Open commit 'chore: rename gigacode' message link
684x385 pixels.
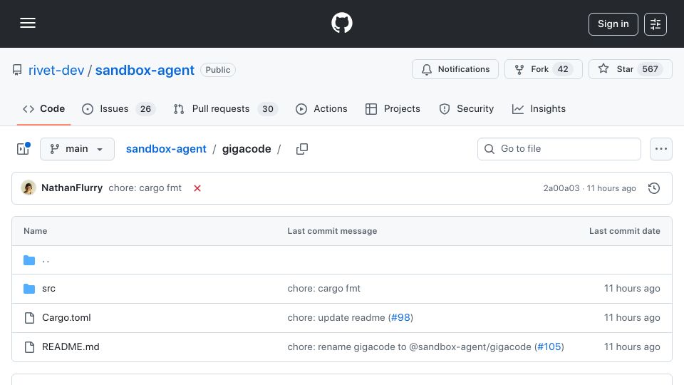click(x=409, y=347)
